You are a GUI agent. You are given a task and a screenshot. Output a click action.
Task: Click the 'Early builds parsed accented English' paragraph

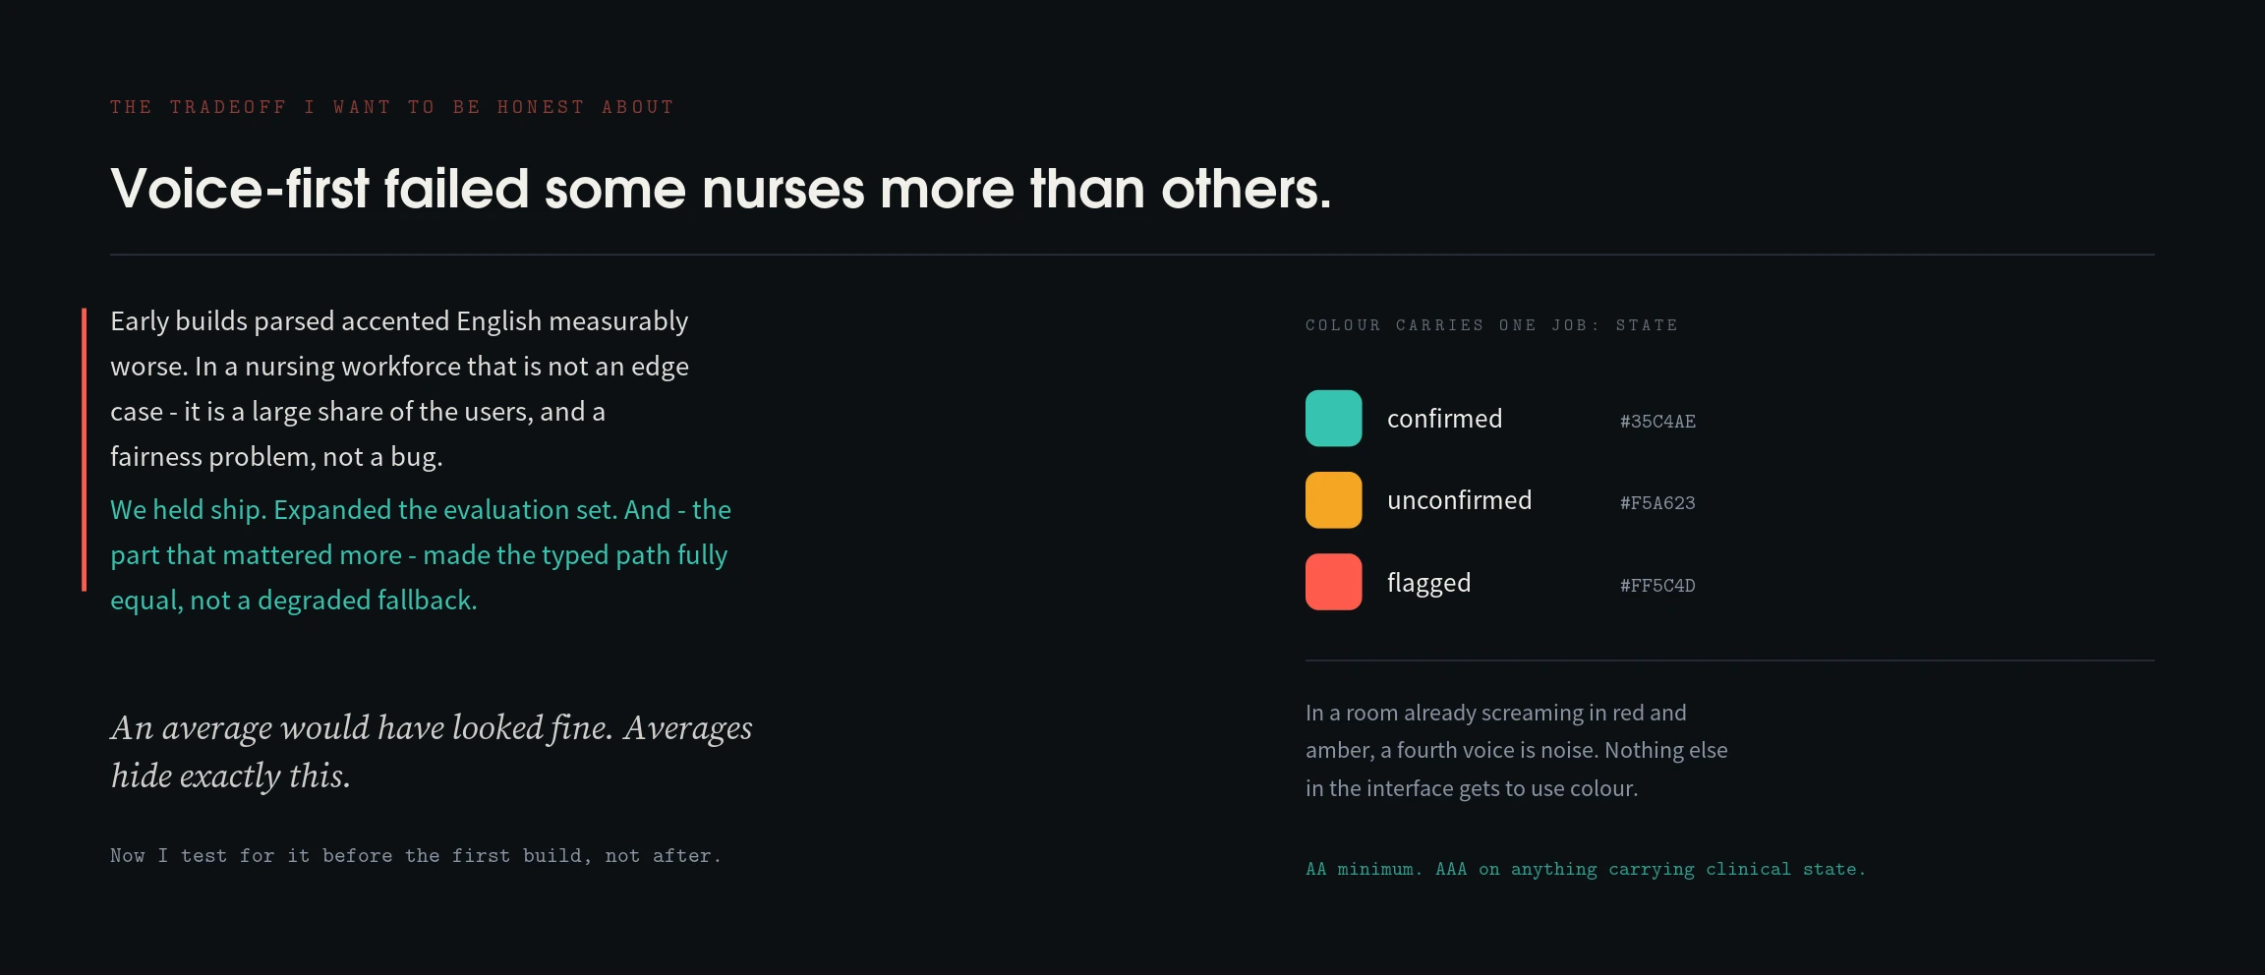tap(400, 389)
